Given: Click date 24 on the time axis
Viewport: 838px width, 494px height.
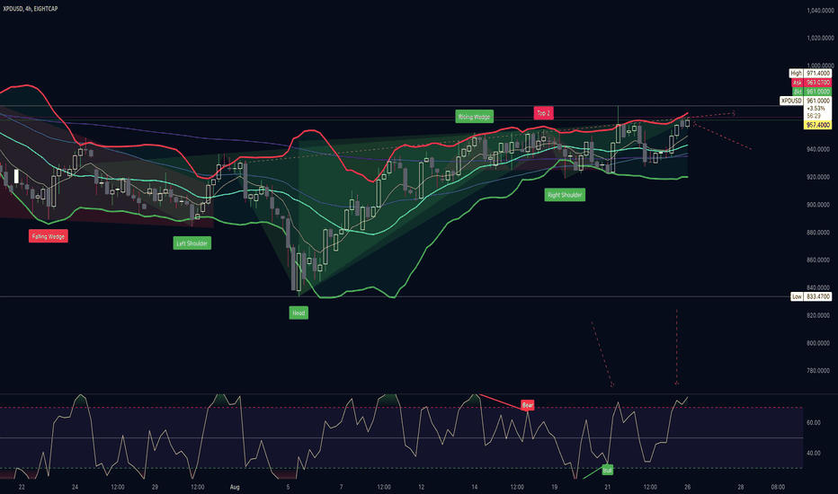Looking at the screenshot, I should coord(75,487).
